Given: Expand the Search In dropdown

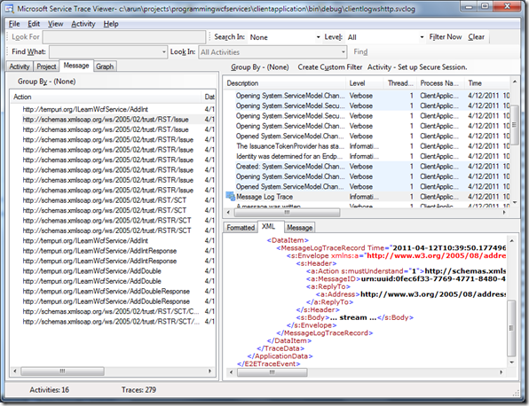Looking at the screenshot, I should 318,37.
